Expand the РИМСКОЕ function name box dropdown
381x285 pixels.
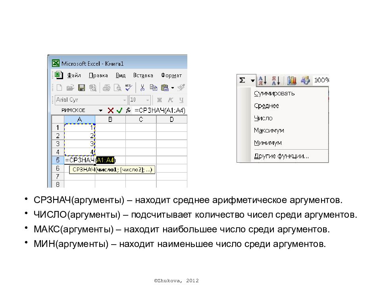coord(100,110)
